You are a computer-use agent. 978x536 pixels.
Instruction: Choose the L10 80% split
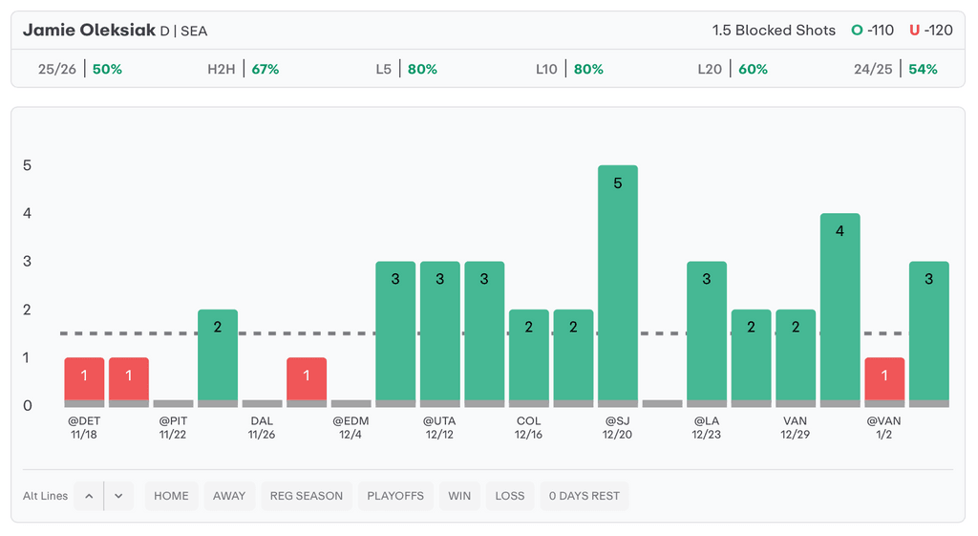click(x=569, y=70)
